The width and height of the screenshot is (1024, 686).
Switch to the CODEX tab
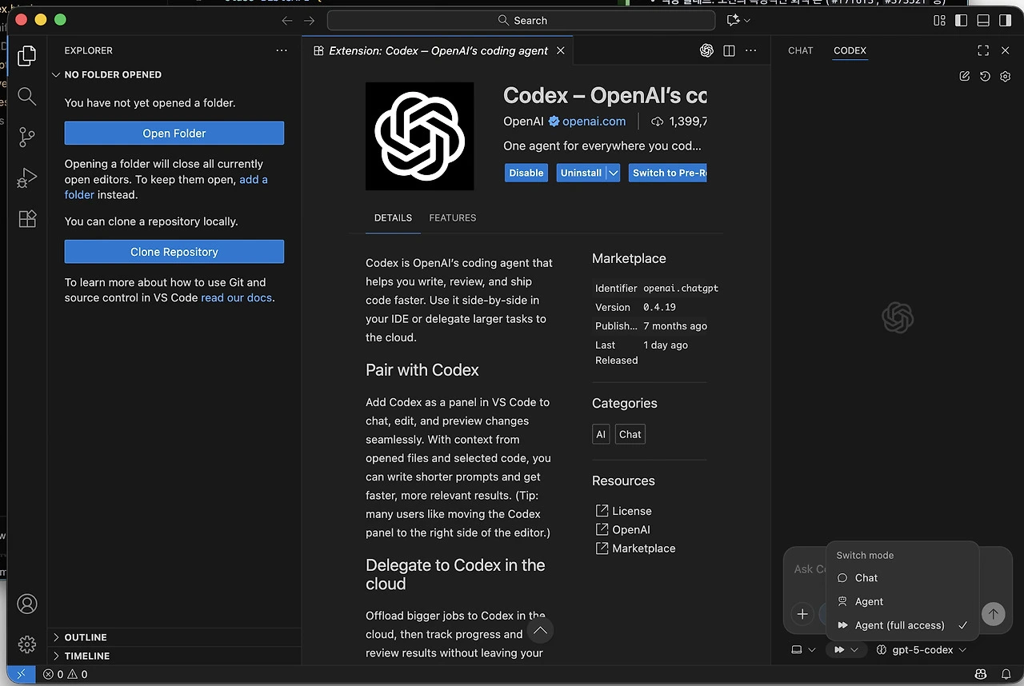[850, 50]
